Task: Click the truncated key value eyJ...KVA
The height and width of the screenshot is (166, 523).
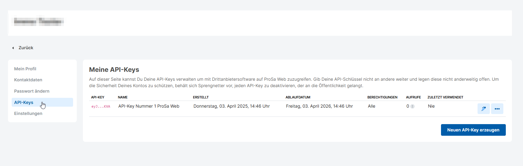Action: coord(101,106)
